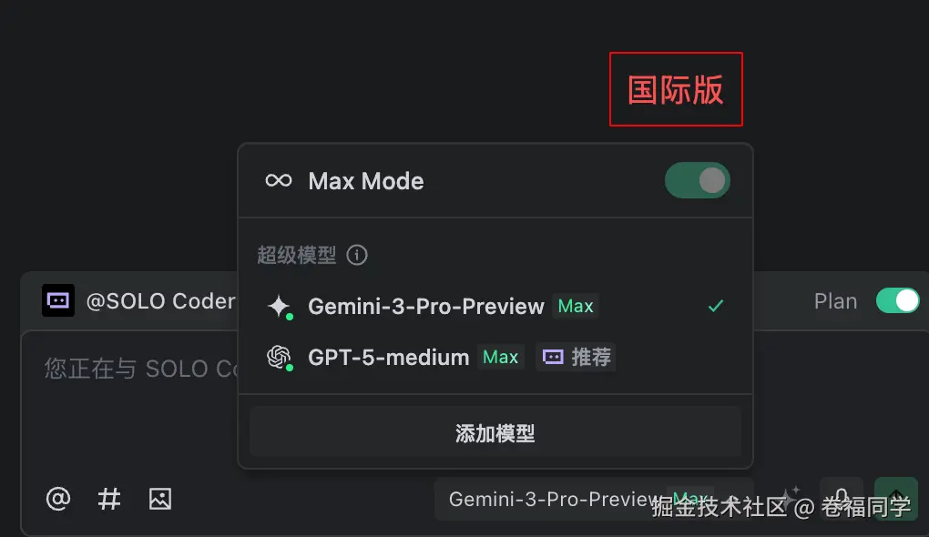
Task: Choose the GPT-5-medium model entry
Action: pyautogui.click(x=495, y=357)
